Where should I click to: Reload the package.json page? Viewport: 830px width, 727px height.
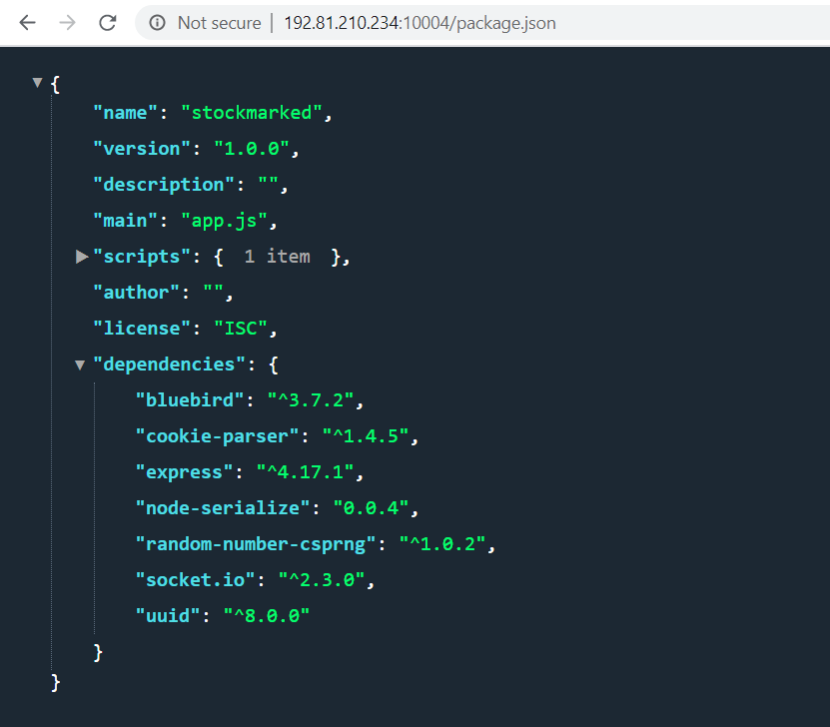click(x=108, y=23)
